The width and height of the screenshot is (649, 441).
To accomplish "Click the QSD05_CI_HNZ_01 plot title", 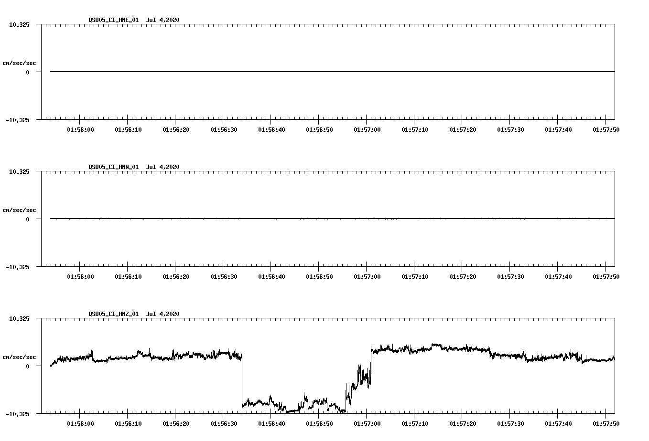I will click(x=134, y=314).
